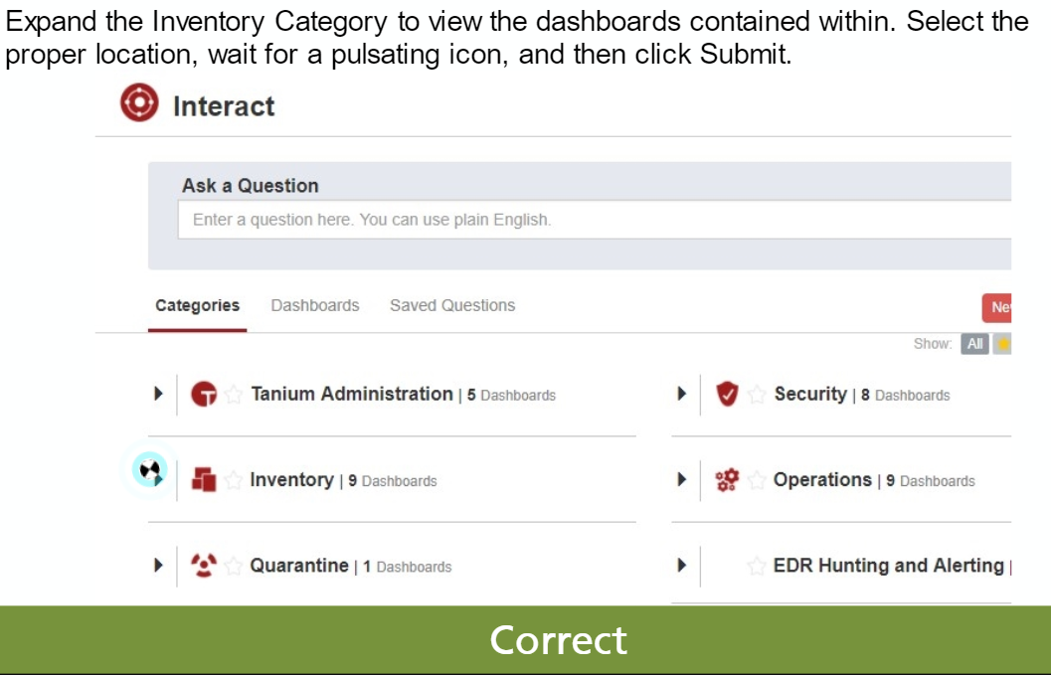Click the Operations gears icon
1051x675 pixels.
pos(728,480)
